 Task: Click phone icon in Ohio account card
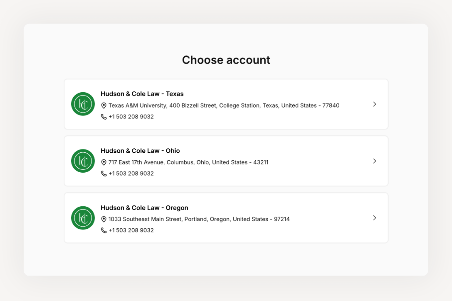coord(104,174)
